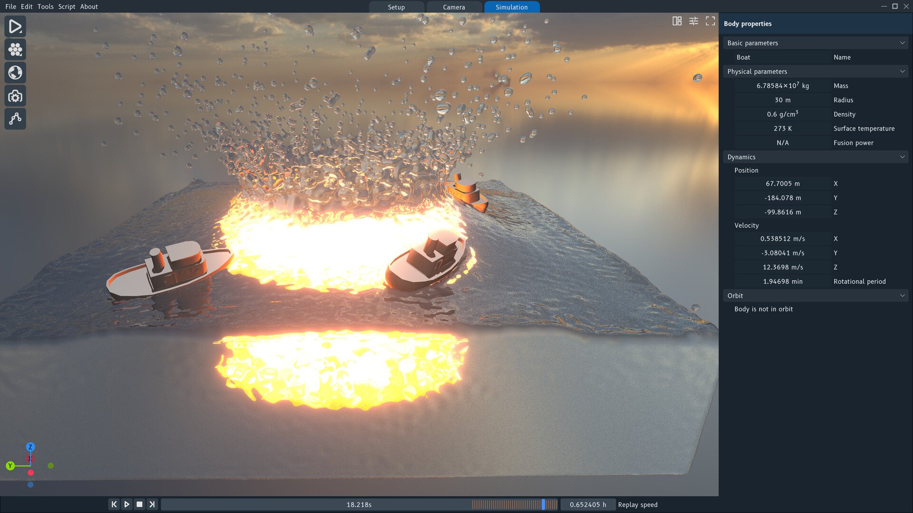913x513 pixels.
Task: Open the simulation settings sliders
Action: [x=694, y=21]
